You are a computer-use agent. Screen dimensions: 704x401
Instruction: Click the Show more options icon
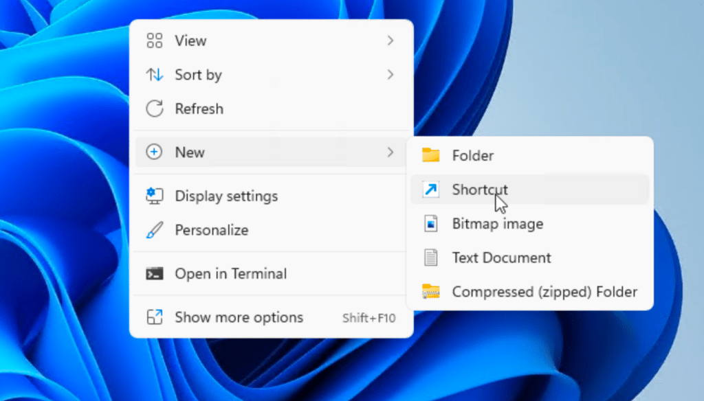(x=155, y=317)
